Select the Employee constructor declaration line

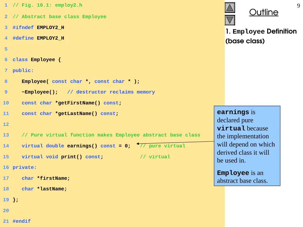(81, 81)
